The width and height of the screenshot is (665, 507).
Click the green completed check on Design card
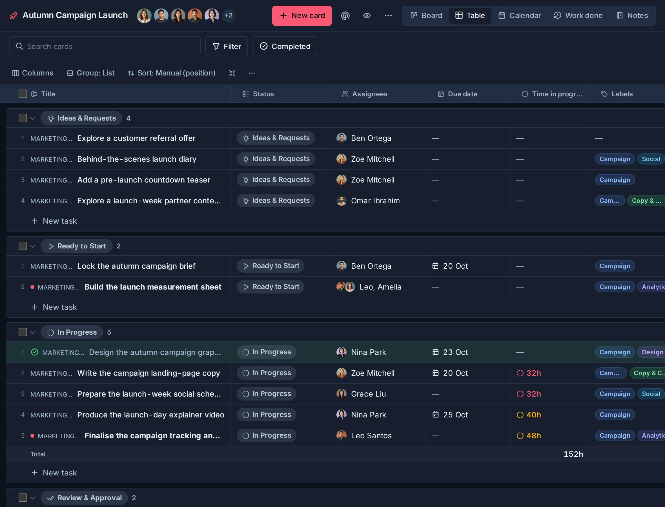coord(35,352)
